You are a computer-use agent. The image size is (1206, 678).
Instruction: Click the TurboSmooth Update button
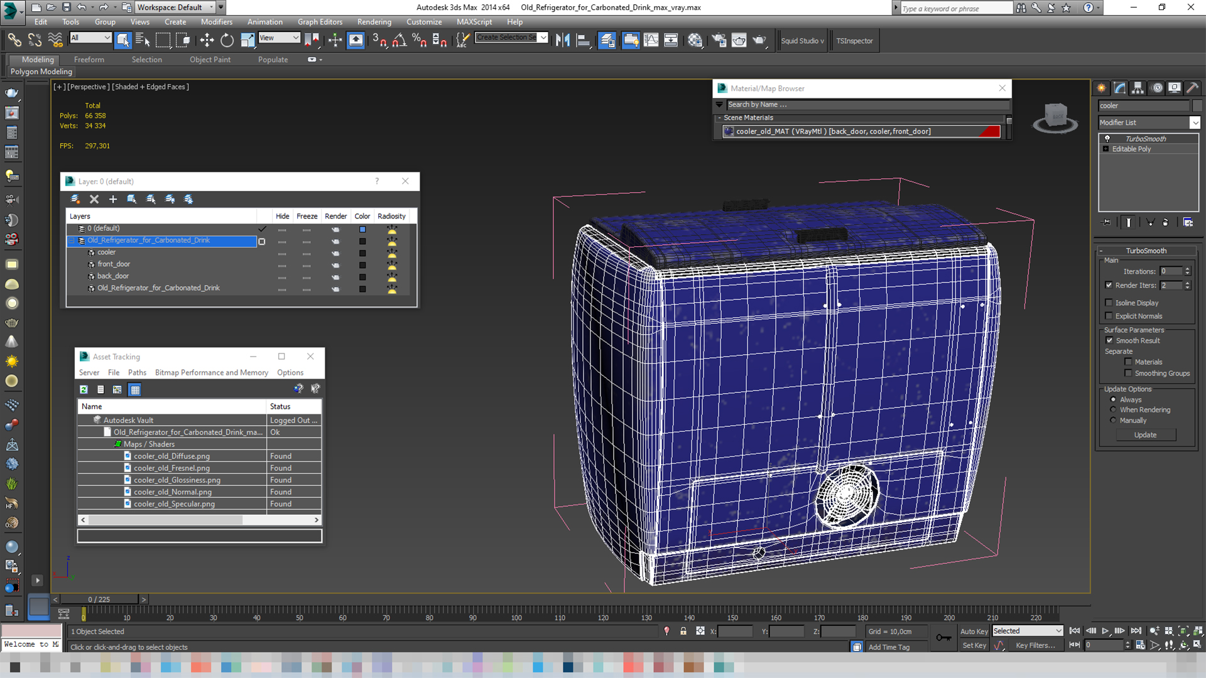[x=1145, y=434]
